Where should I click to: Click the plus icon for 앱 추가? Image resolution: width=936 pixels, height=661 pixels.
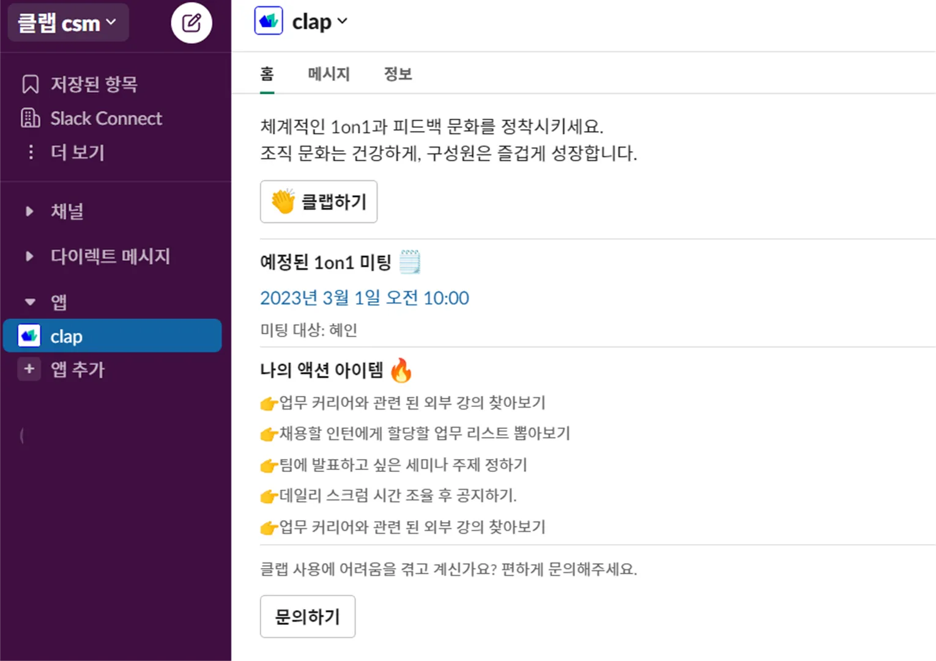point(29,369)
